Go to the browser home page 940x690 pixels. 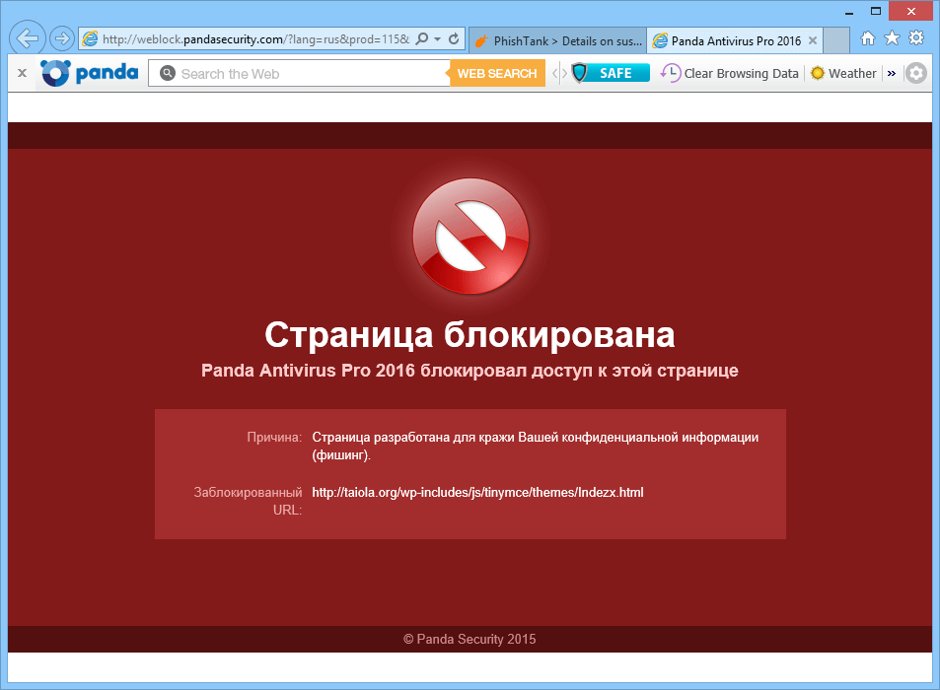click(x=866, y=38)
